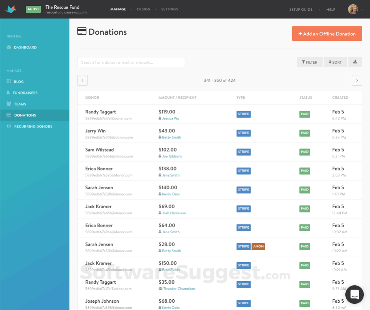
Task: Click the donor search input field
Action: click(x=131, y=62)
